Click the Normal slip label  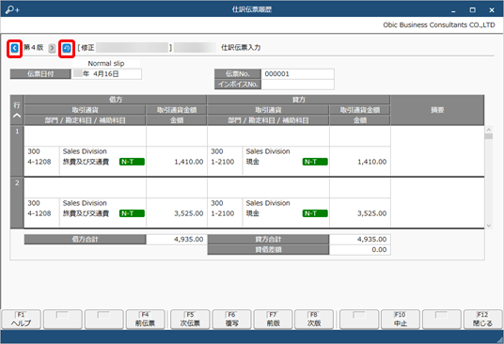click(106, 64)
